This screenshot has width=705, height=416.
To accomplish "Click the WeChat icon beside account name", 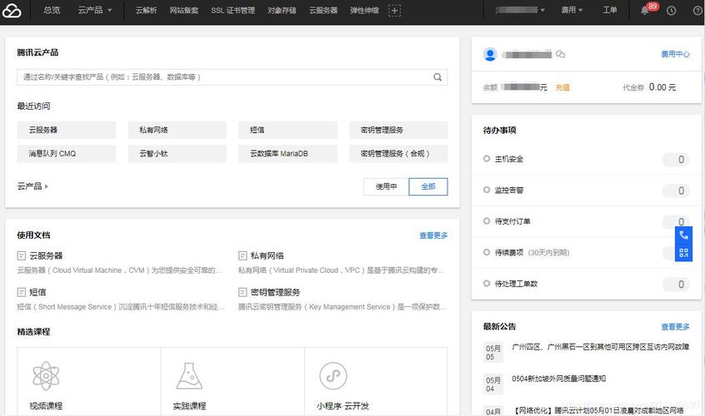I will [x=561, y=54].
